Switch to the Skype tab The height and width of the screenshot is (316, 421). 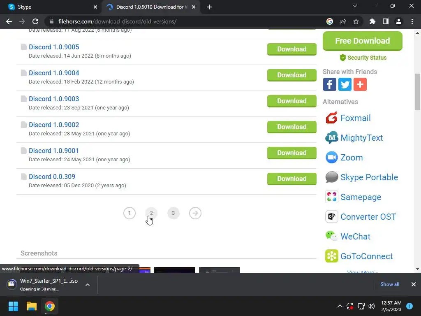(x=51, y=7)
